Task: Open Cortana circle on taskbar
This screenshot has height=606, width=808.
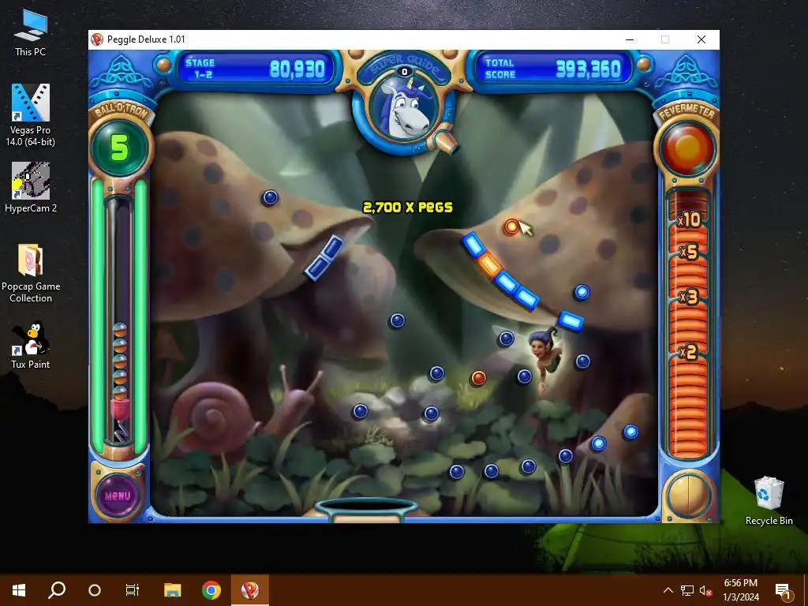Action: tap(95, 590)
